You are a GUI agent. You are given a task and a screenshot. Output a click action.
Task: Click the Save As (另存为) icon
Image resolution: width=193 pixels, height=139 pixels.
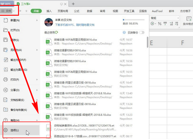point(6,50)
